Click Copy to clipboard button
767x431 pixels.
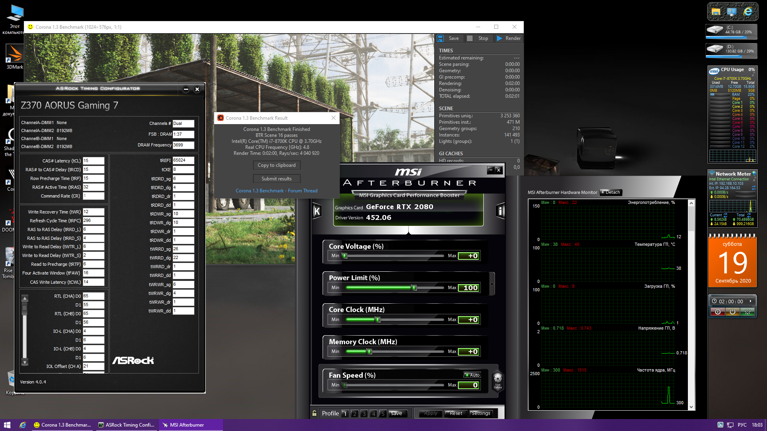[276, 165]
